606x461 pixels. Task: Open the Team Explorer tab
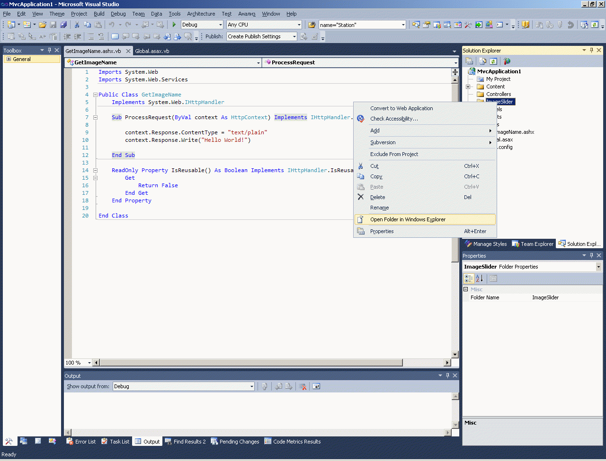click(532, 244)
